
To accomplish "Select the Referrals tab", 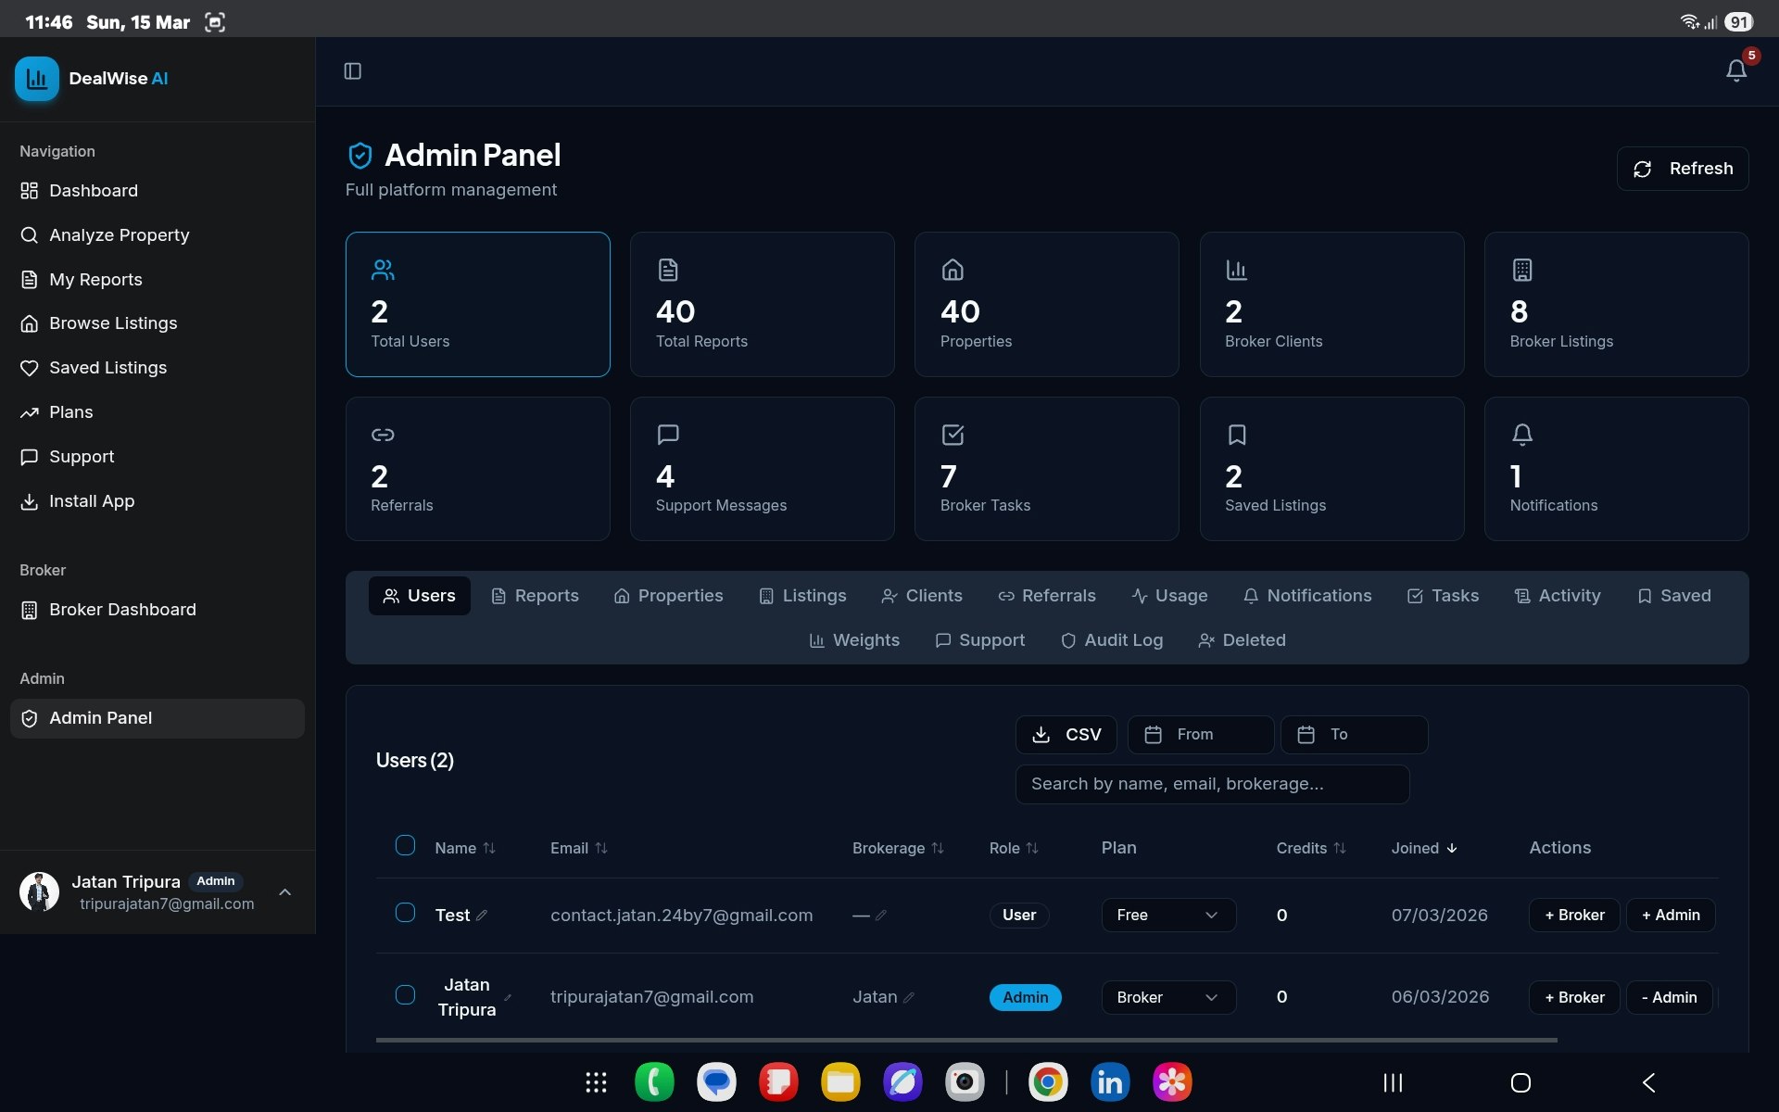I will [x=1047, y=596].
